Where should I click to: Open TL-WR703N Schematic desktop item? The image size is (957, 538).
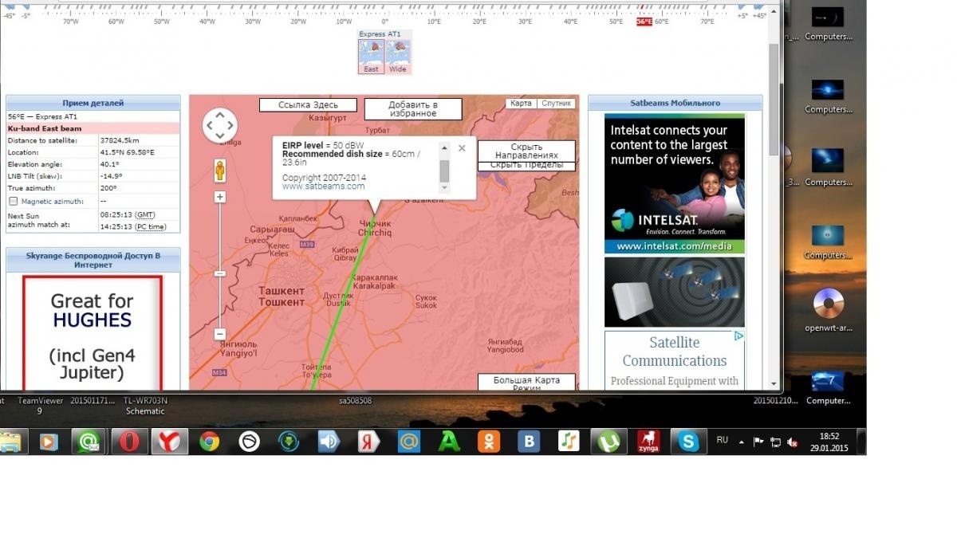click(x=145, y=406)
